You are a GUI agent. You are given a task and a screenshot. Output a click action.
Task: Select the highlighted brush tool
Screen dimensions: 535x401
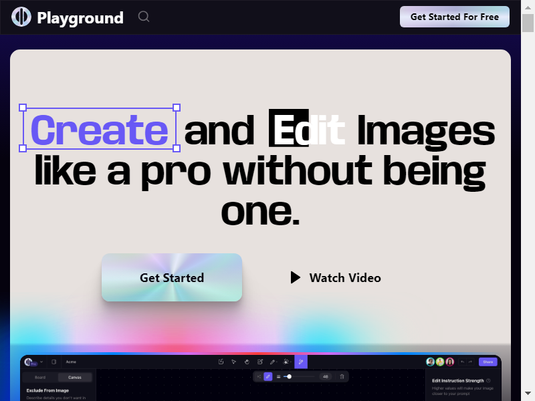pos(301,362)
